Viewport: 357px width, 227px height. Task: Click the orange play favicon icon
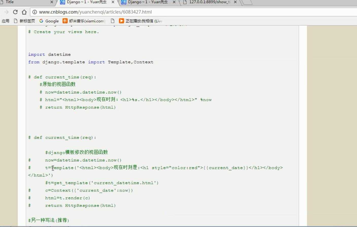tap(122, 21)
